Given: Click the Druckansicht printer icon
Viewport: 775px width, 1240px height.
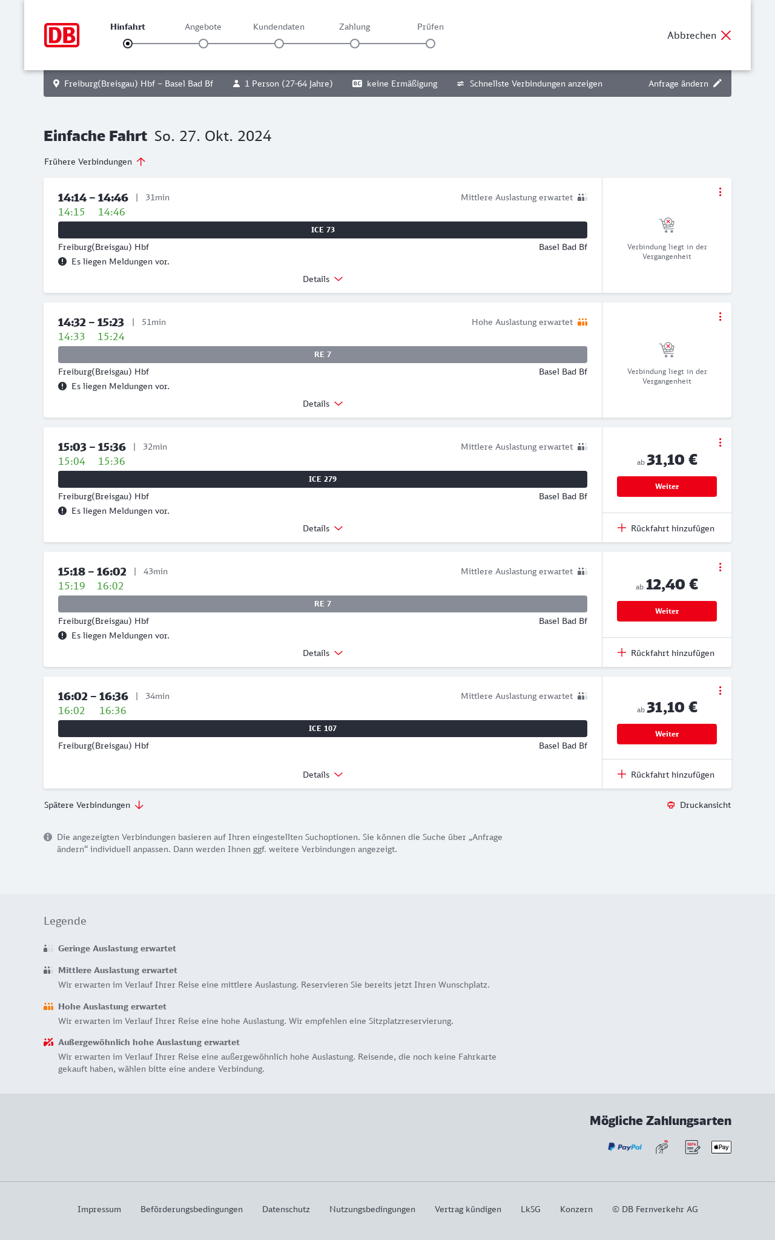Looking at the screenshot, I should pos(671,805).
